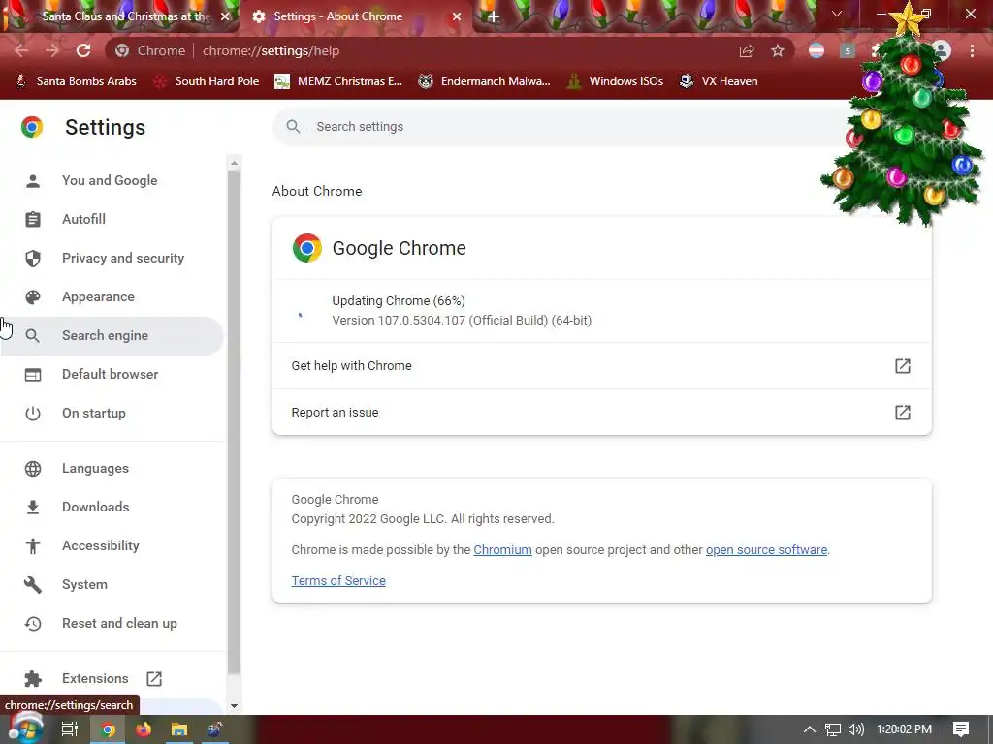
Task: Open the notification center icon
Action: (x=961, y=729)
